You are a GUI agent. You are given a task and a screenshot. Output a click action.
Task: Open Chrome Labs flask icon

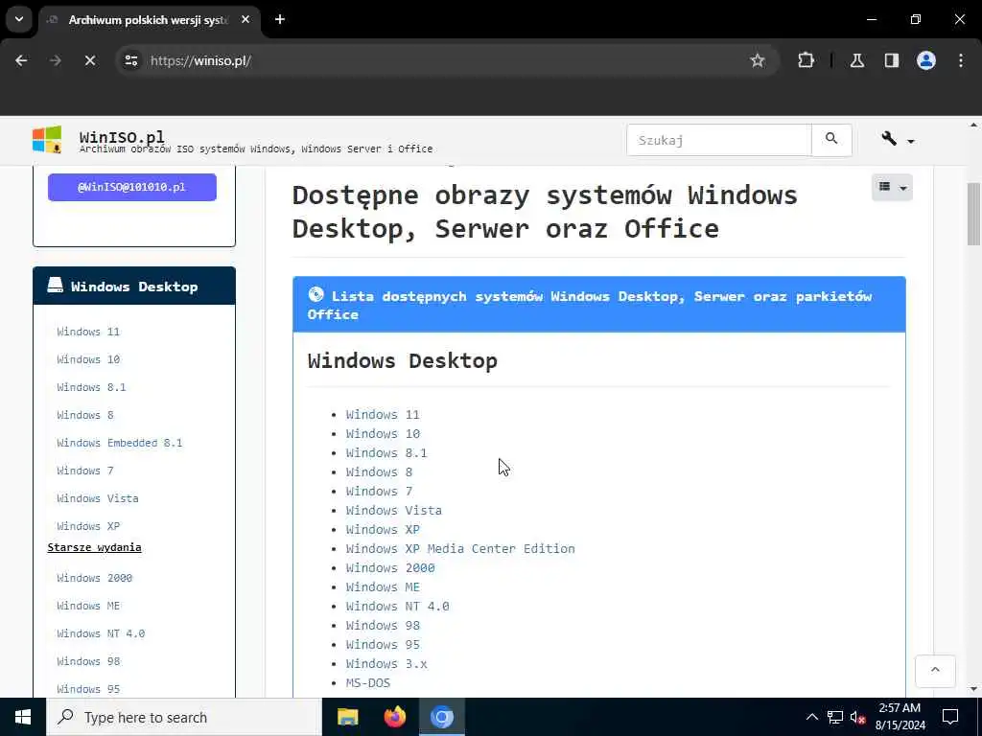point(857,60)
